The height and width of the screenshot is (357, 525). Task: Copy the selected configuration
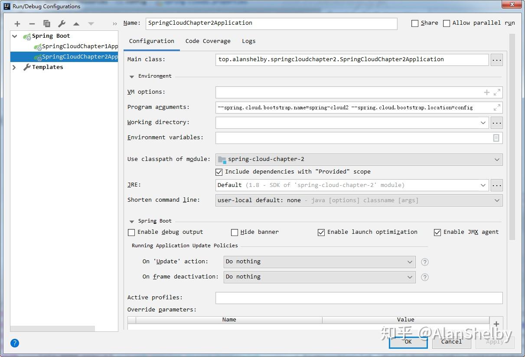[x=46, y=23]
